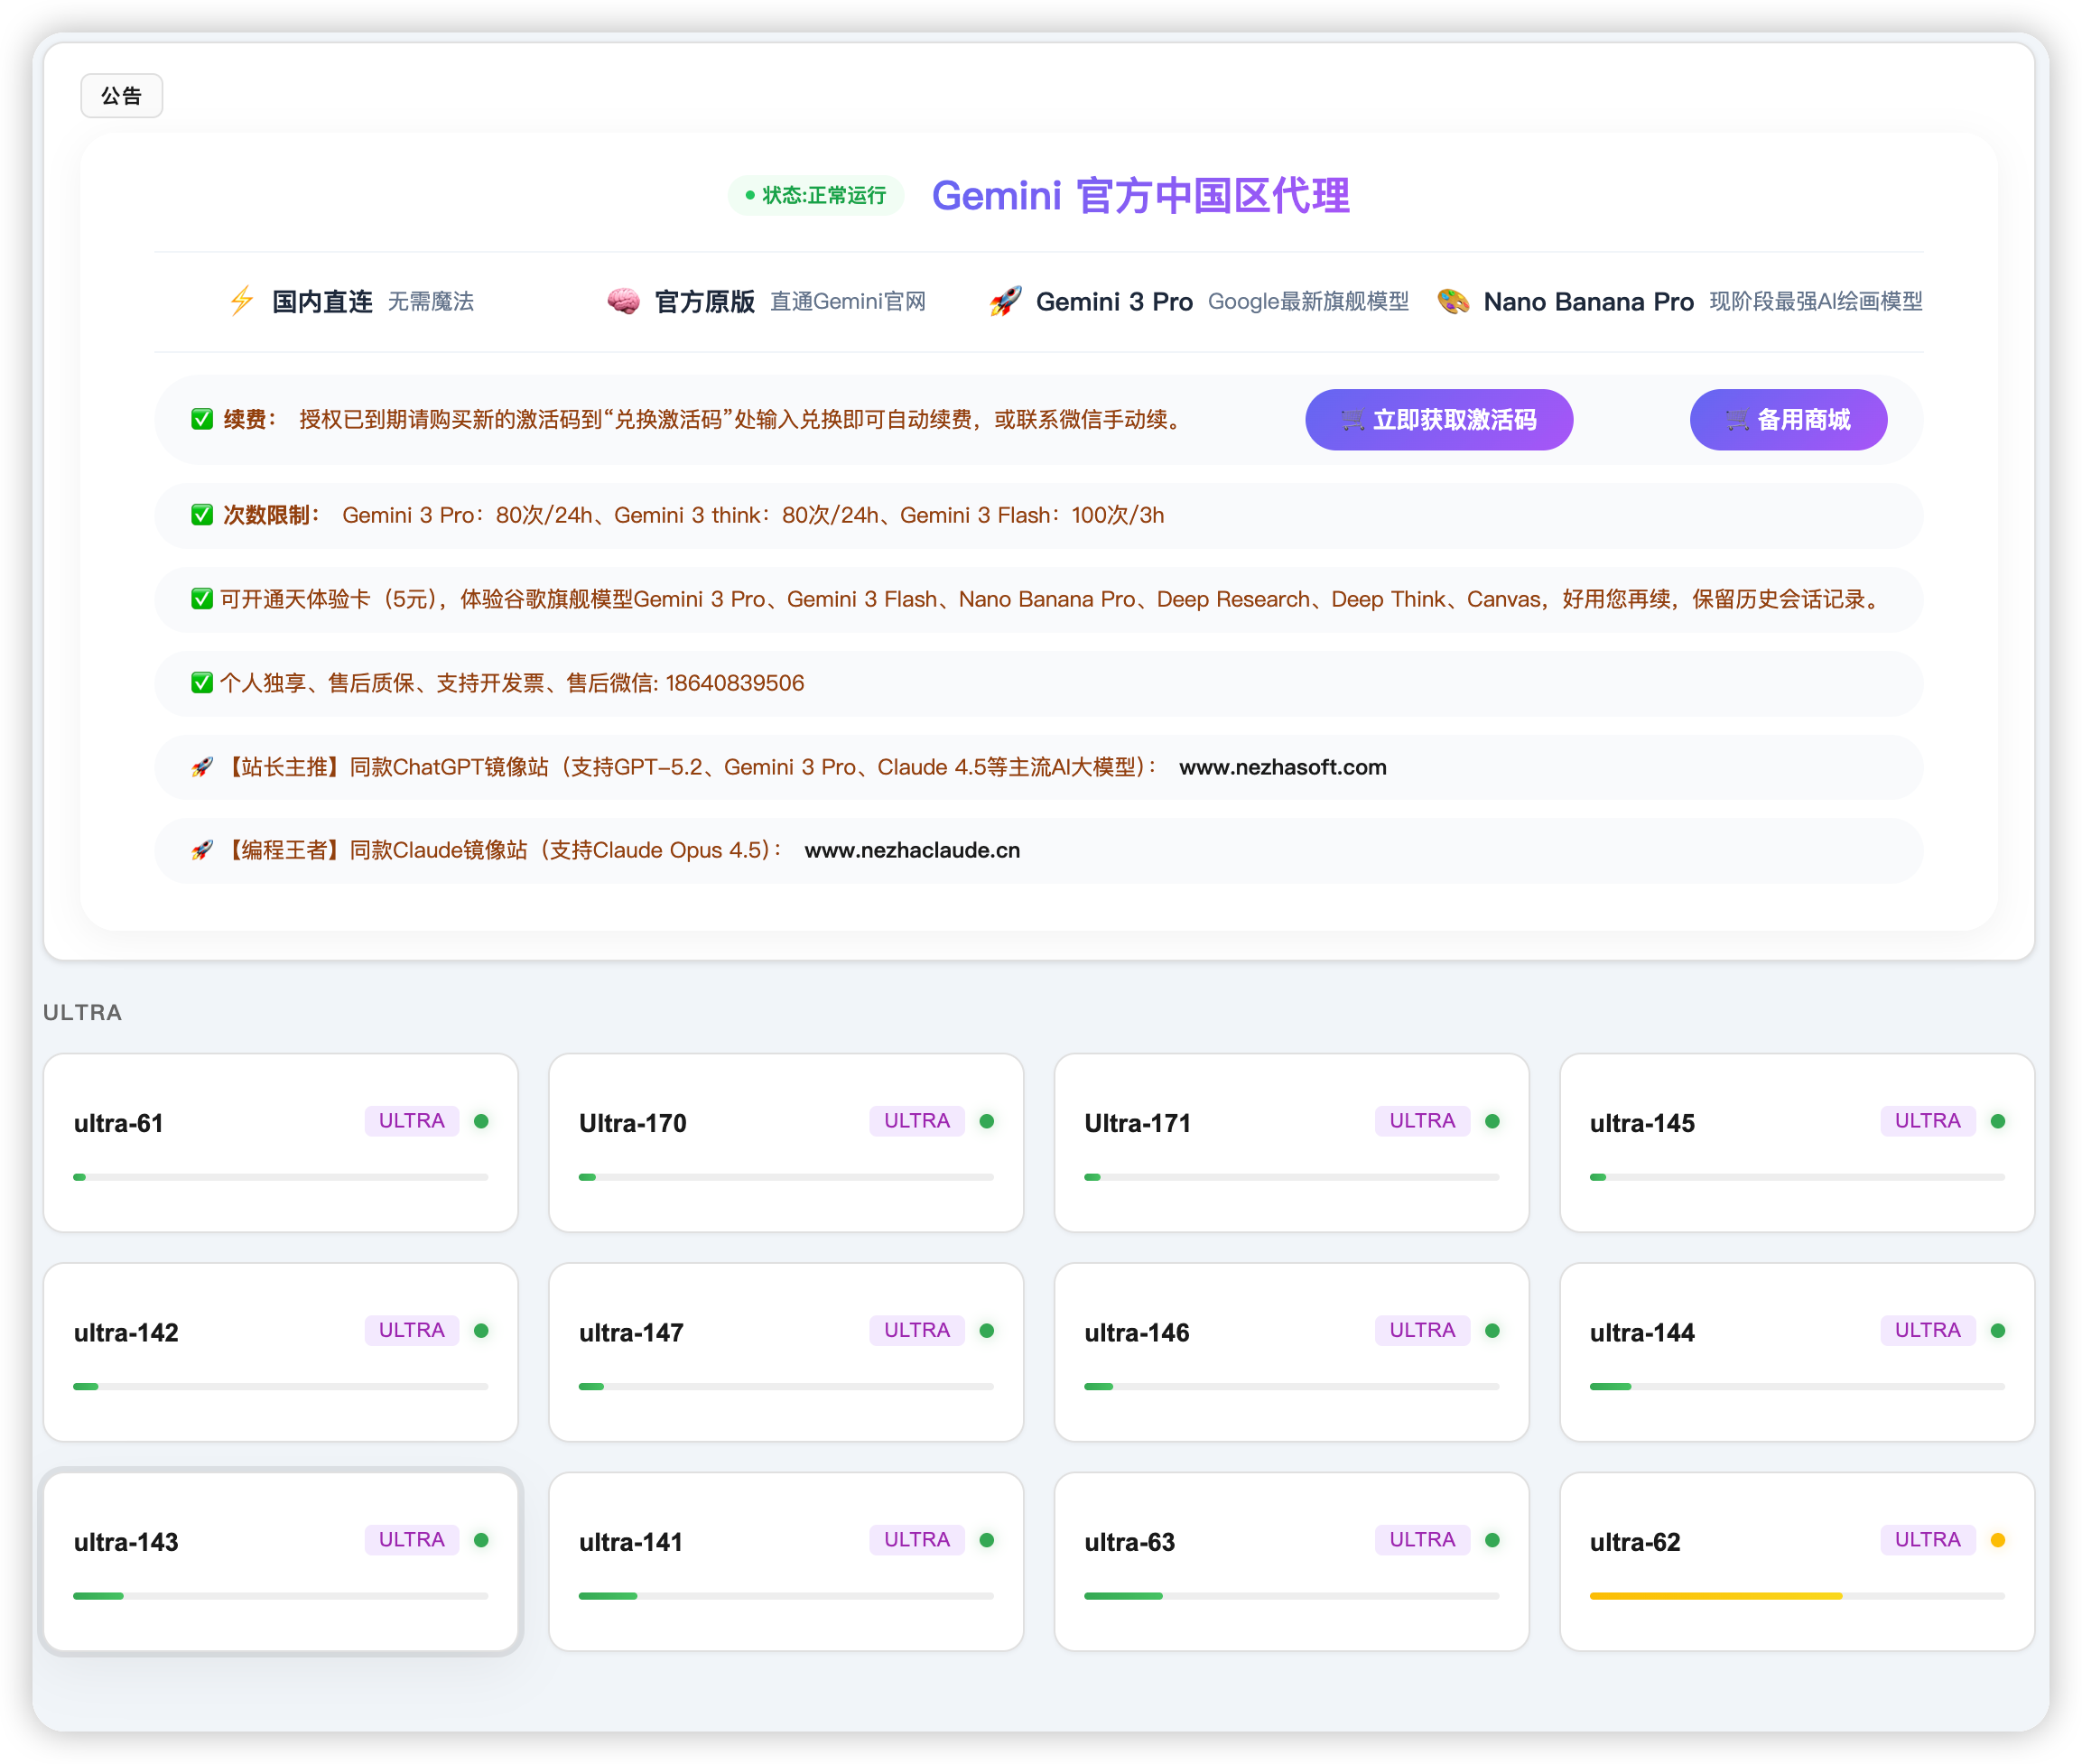The height and width of the screenshot is (1764, 2082).
Task: Click the rocket icon beside Gemini 3 Pro
Action: [x=1005, y=301]
